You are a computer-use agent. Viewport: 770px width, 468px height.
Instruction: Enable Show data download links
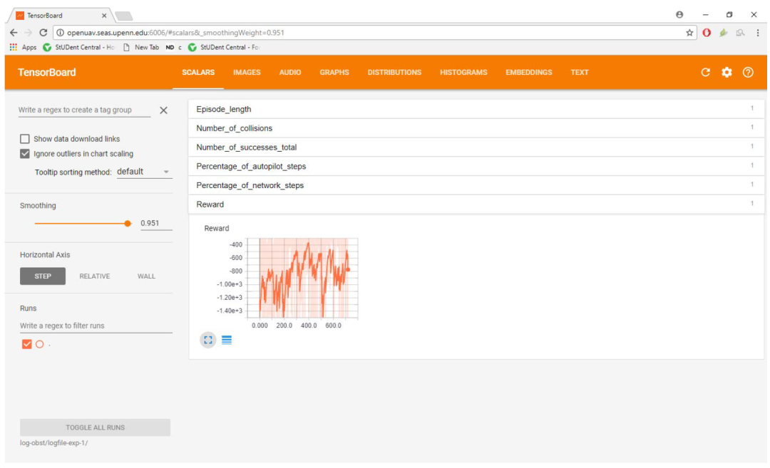[25, 139]
